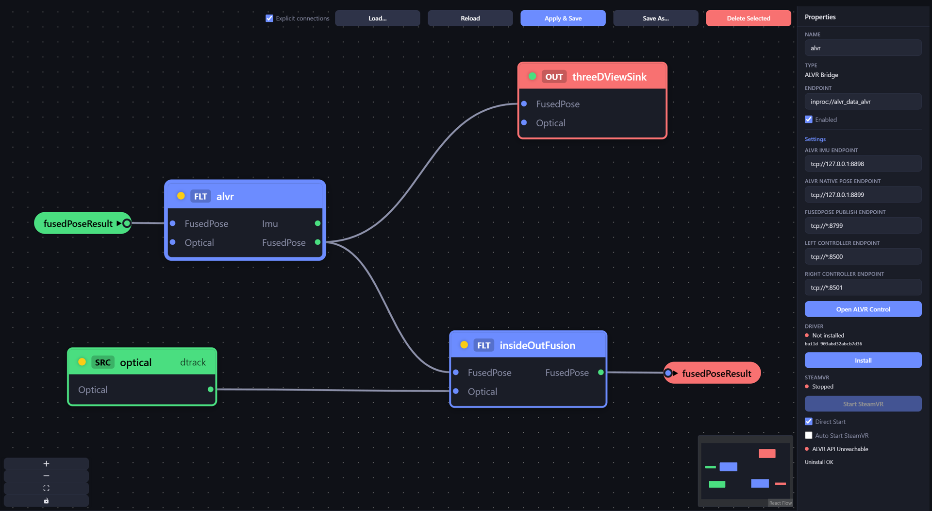Select alvr's Optical input port
This screenshot has width=932, height=511.
tap(172, 242)
